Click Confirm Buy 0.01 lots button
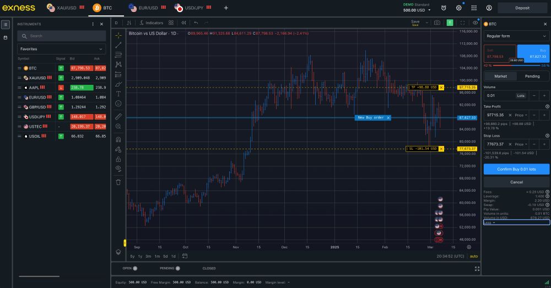 coord(516,169)
